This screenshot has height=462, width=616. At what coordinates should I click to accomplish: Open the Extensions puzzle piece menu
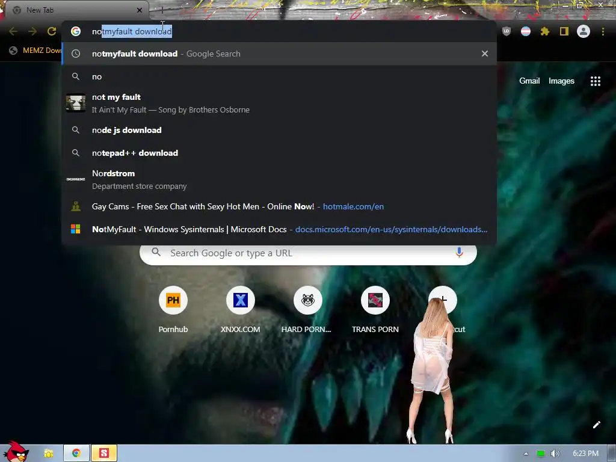[545, 31]
